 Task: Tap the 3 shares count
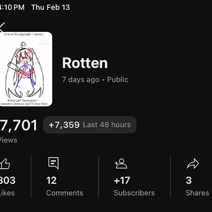point(189,180)
